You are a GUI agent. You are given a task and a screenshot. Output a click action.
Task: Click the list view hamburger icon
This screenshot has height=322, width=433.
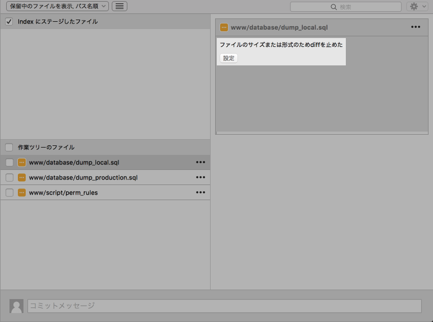pyautogui.click(x=120, y=6)
